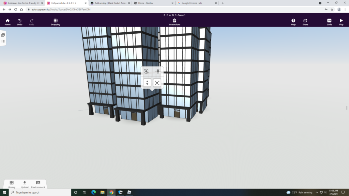The width and height of the screenshot is (349, 196).
Task: Open notifications action center
Action: [x=343, y=193]
